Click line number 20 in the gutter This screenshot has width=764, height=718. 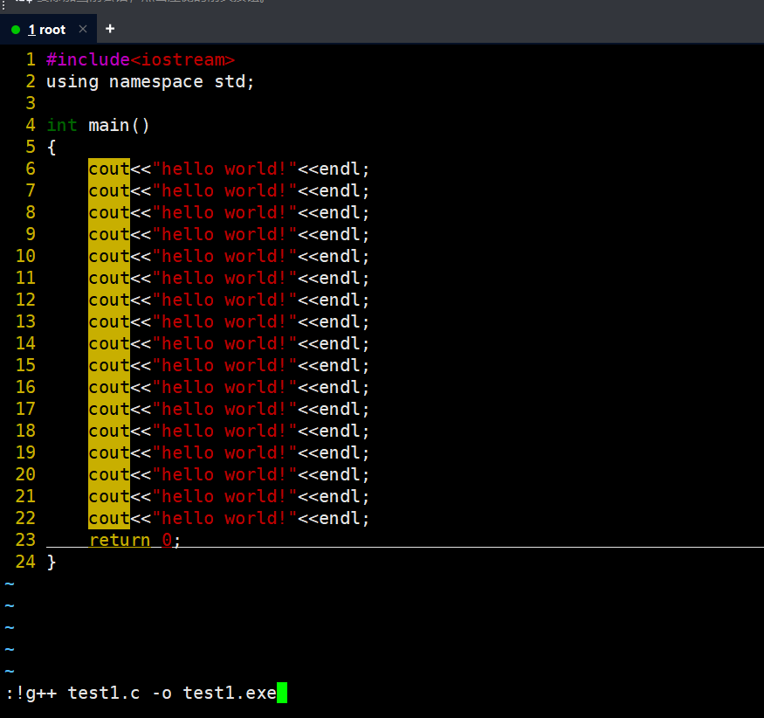coord(25,475)
